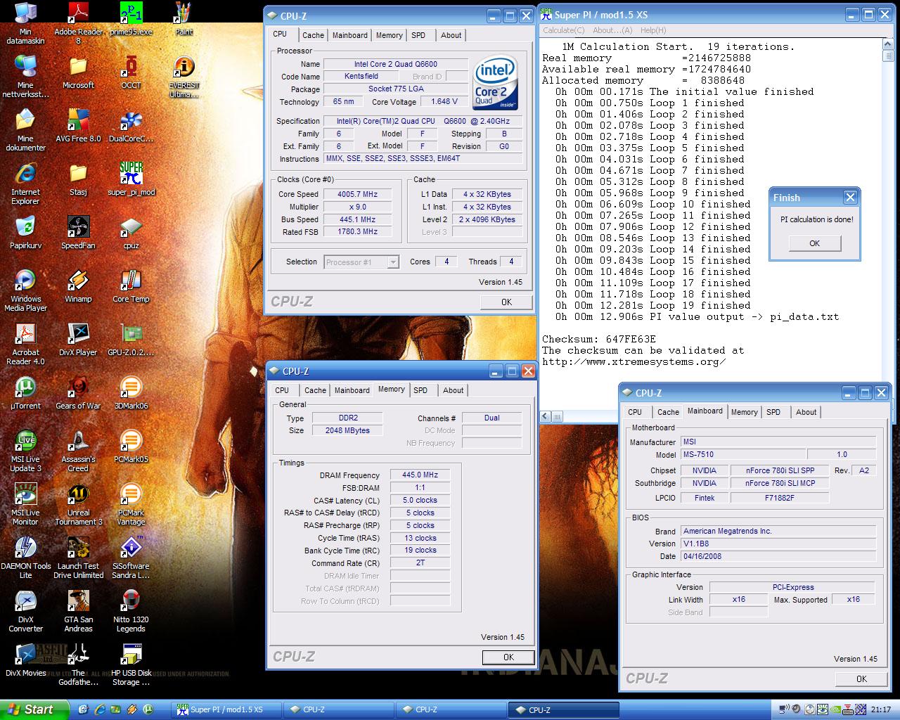Open SPD tab in top CPU-Z window
The height and width of the screenshot is (720, 900).
(418, 35)
